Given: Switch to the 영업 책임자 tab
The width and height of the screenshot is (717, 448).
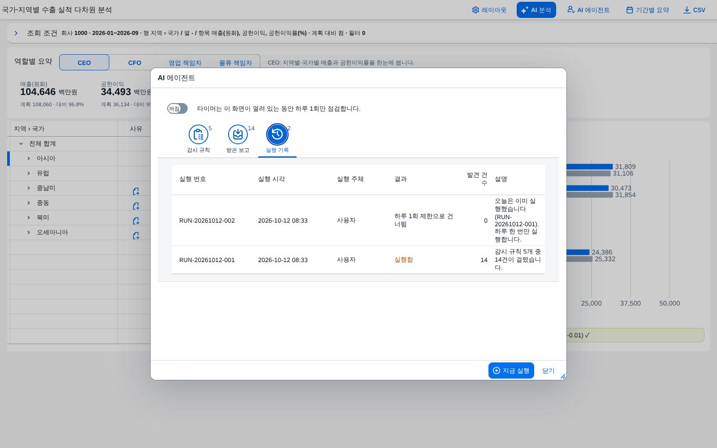Looking at the screenshot, I should (185, 62).
